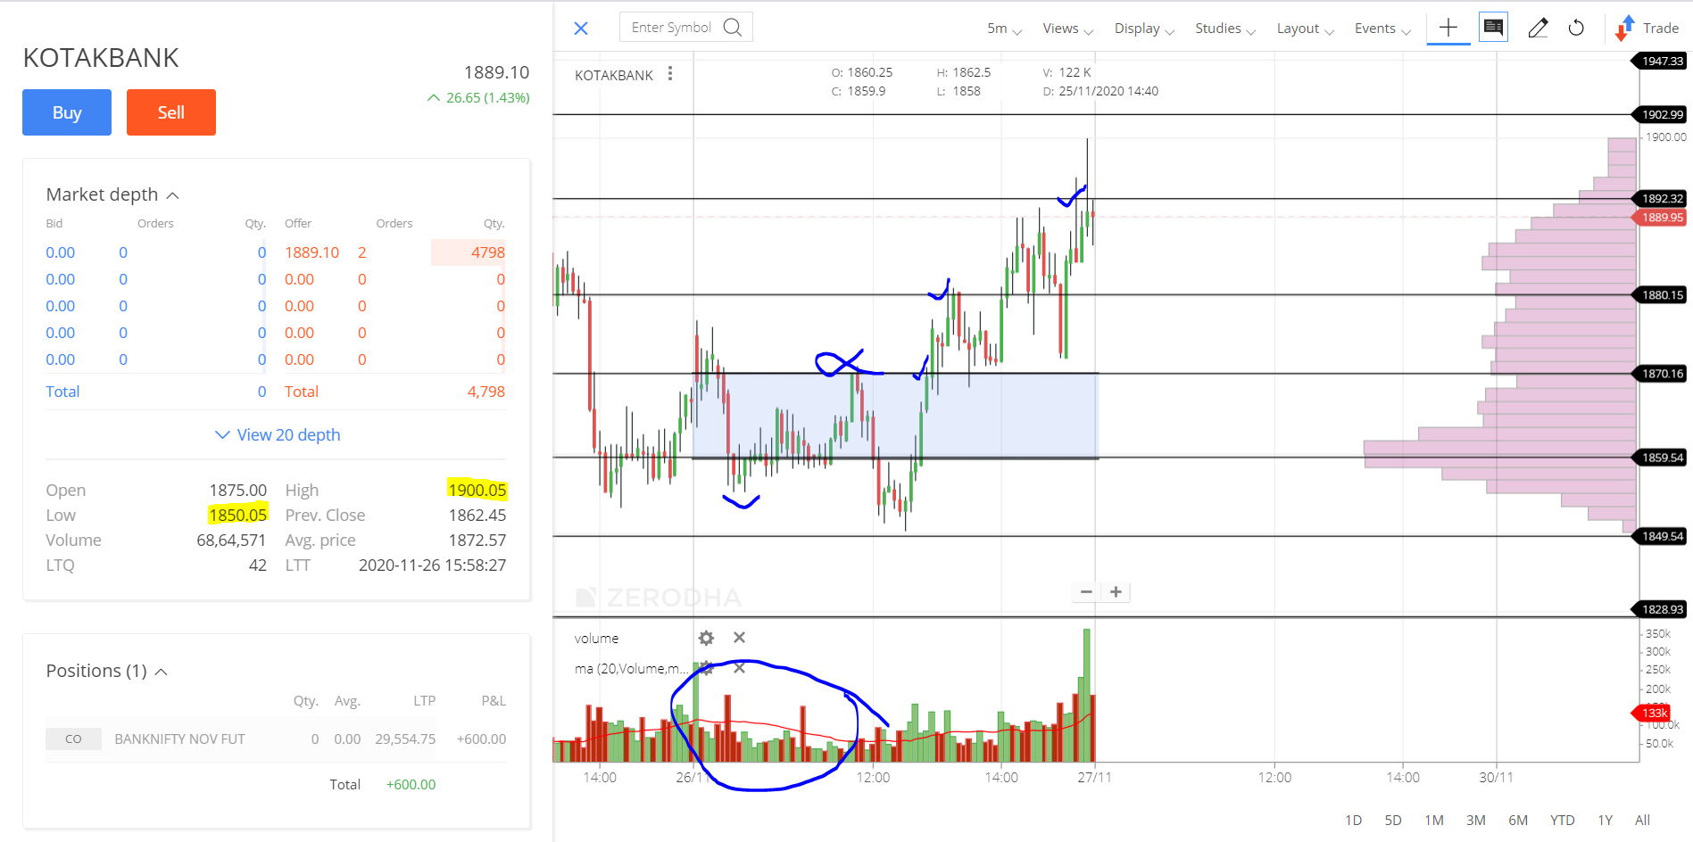Open the 5m interval dropdown
Screen dimensions: 1693x842
coord(1004,29)
